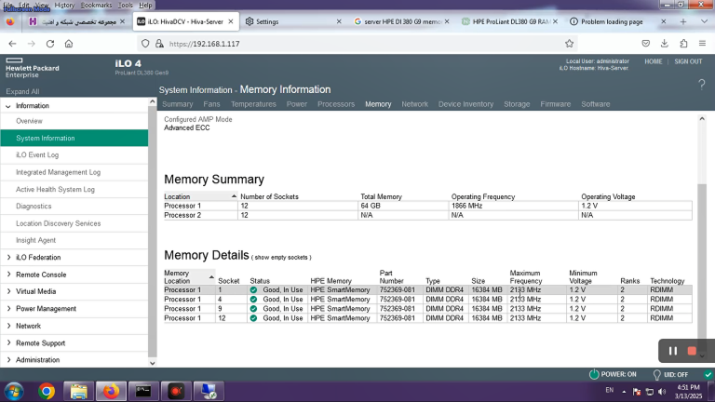Open File Explorer from the taskbar
The height and width of the screenshot is (402, 715).
(x=78, y=392)
